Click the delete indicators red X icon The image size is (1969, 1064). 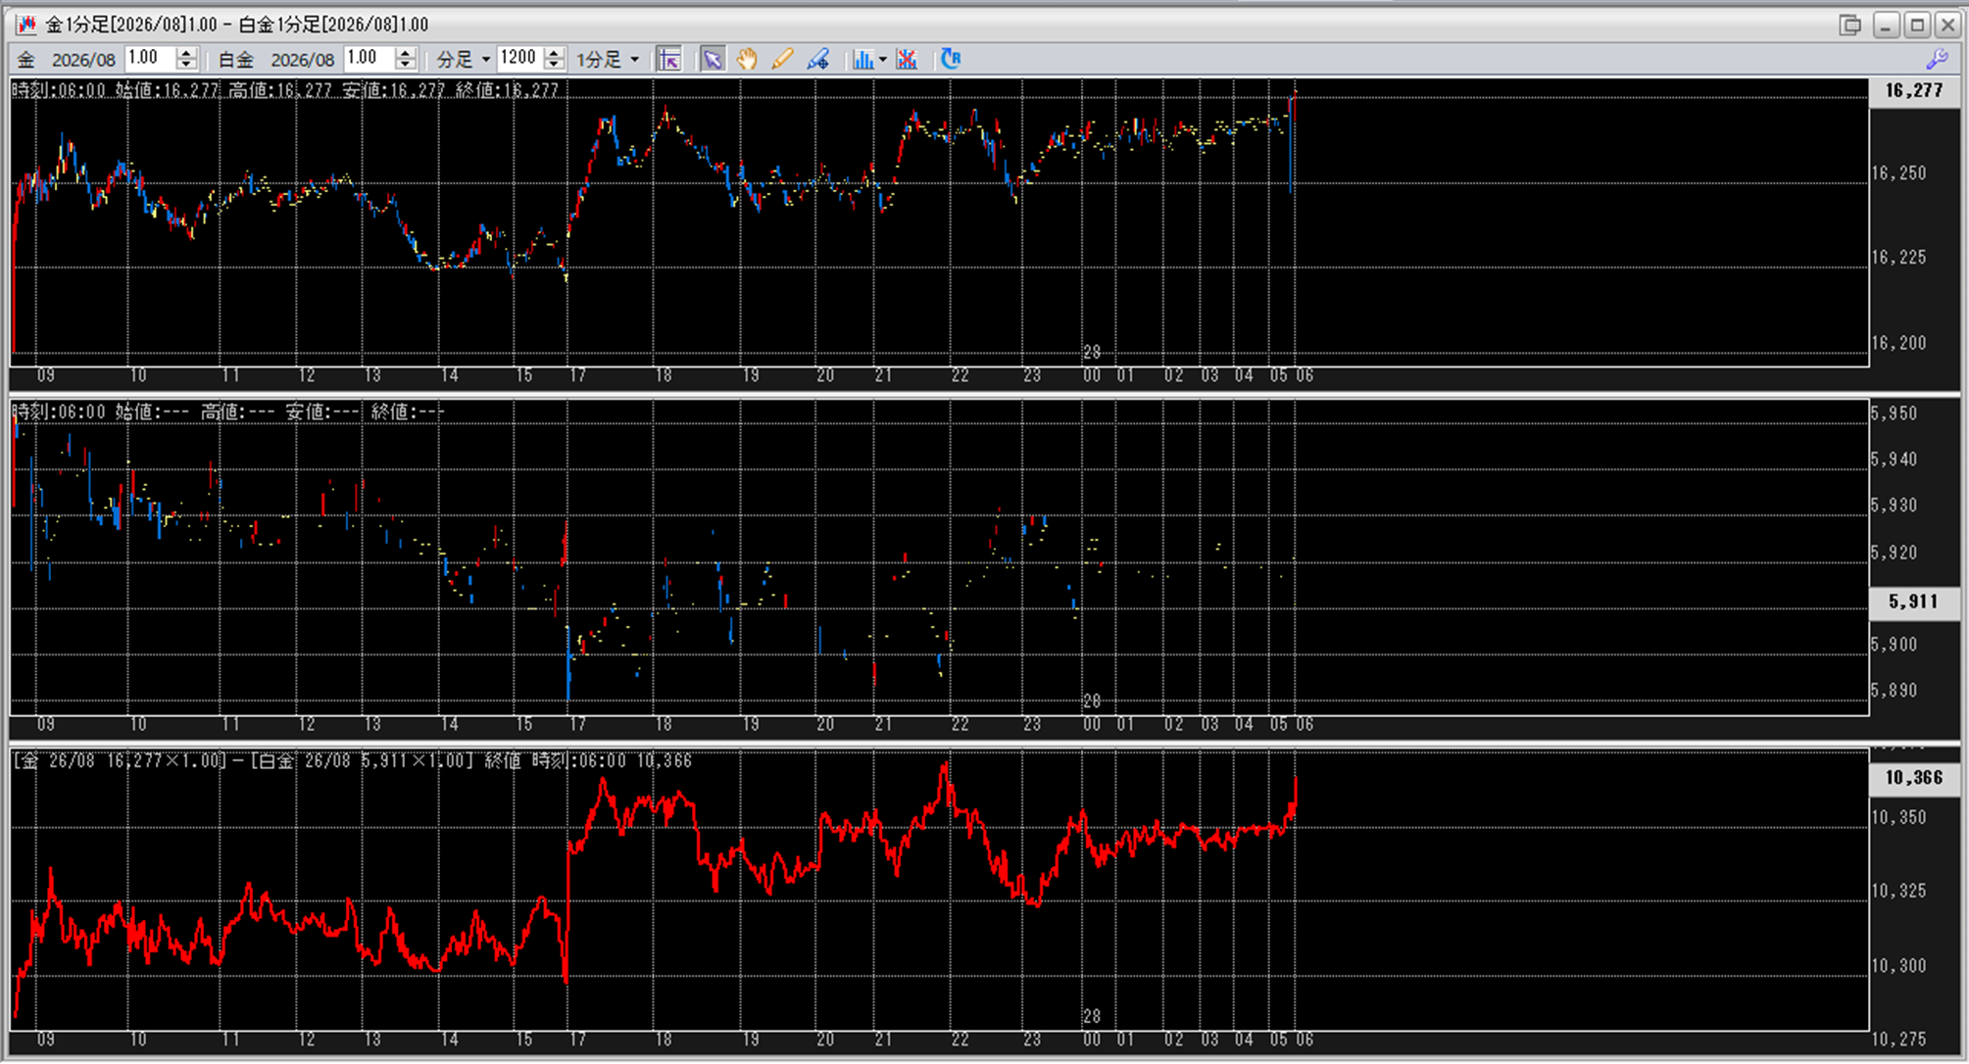click(907, 60)
